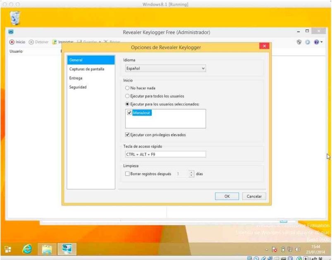Click the hotkey field CTRL + ALT + F9

(165, 154)
